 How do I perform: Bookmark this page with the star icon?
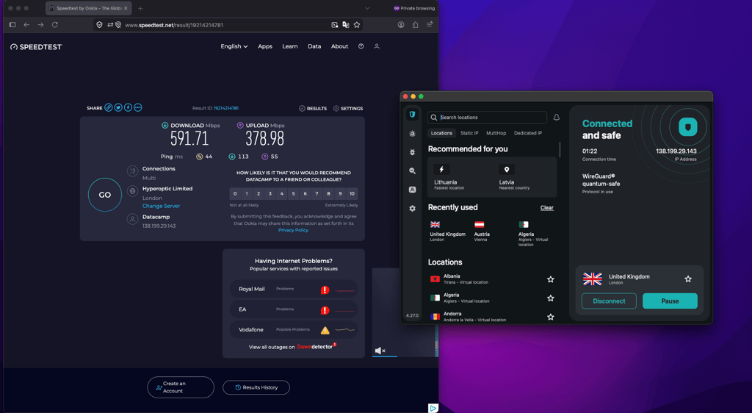[357, 25]
